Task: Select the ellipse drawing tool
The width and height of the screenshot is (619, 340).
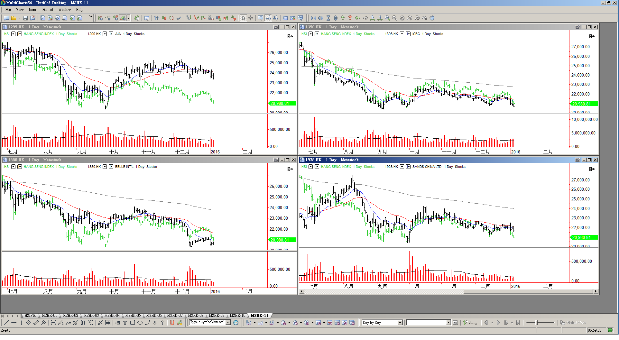Action: [x=140, y=323]
